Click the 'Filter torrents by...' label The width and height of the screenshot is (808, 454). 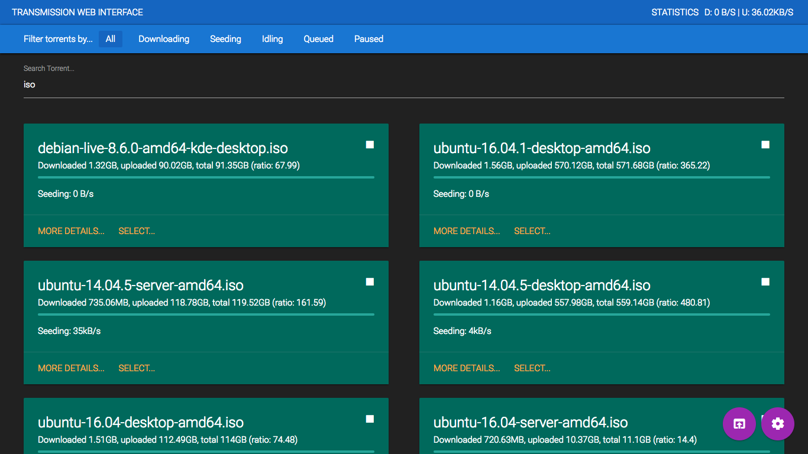tap(58, 39)
